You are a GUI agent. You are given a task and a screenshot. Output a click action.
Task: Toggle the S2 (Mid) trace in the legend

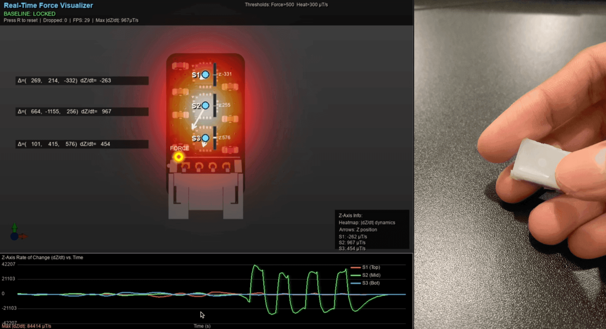pyautogui.click(x=366, y=275)
